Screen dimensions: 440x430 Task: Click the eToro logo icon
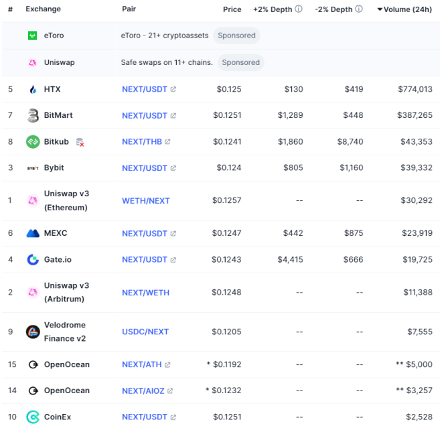(33, 35)
